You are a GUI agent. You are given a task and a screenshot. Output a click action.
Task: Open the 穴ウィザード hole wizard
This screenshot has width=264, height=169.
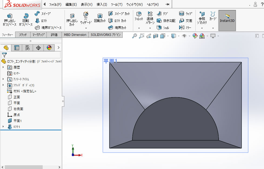pos(86,18)
